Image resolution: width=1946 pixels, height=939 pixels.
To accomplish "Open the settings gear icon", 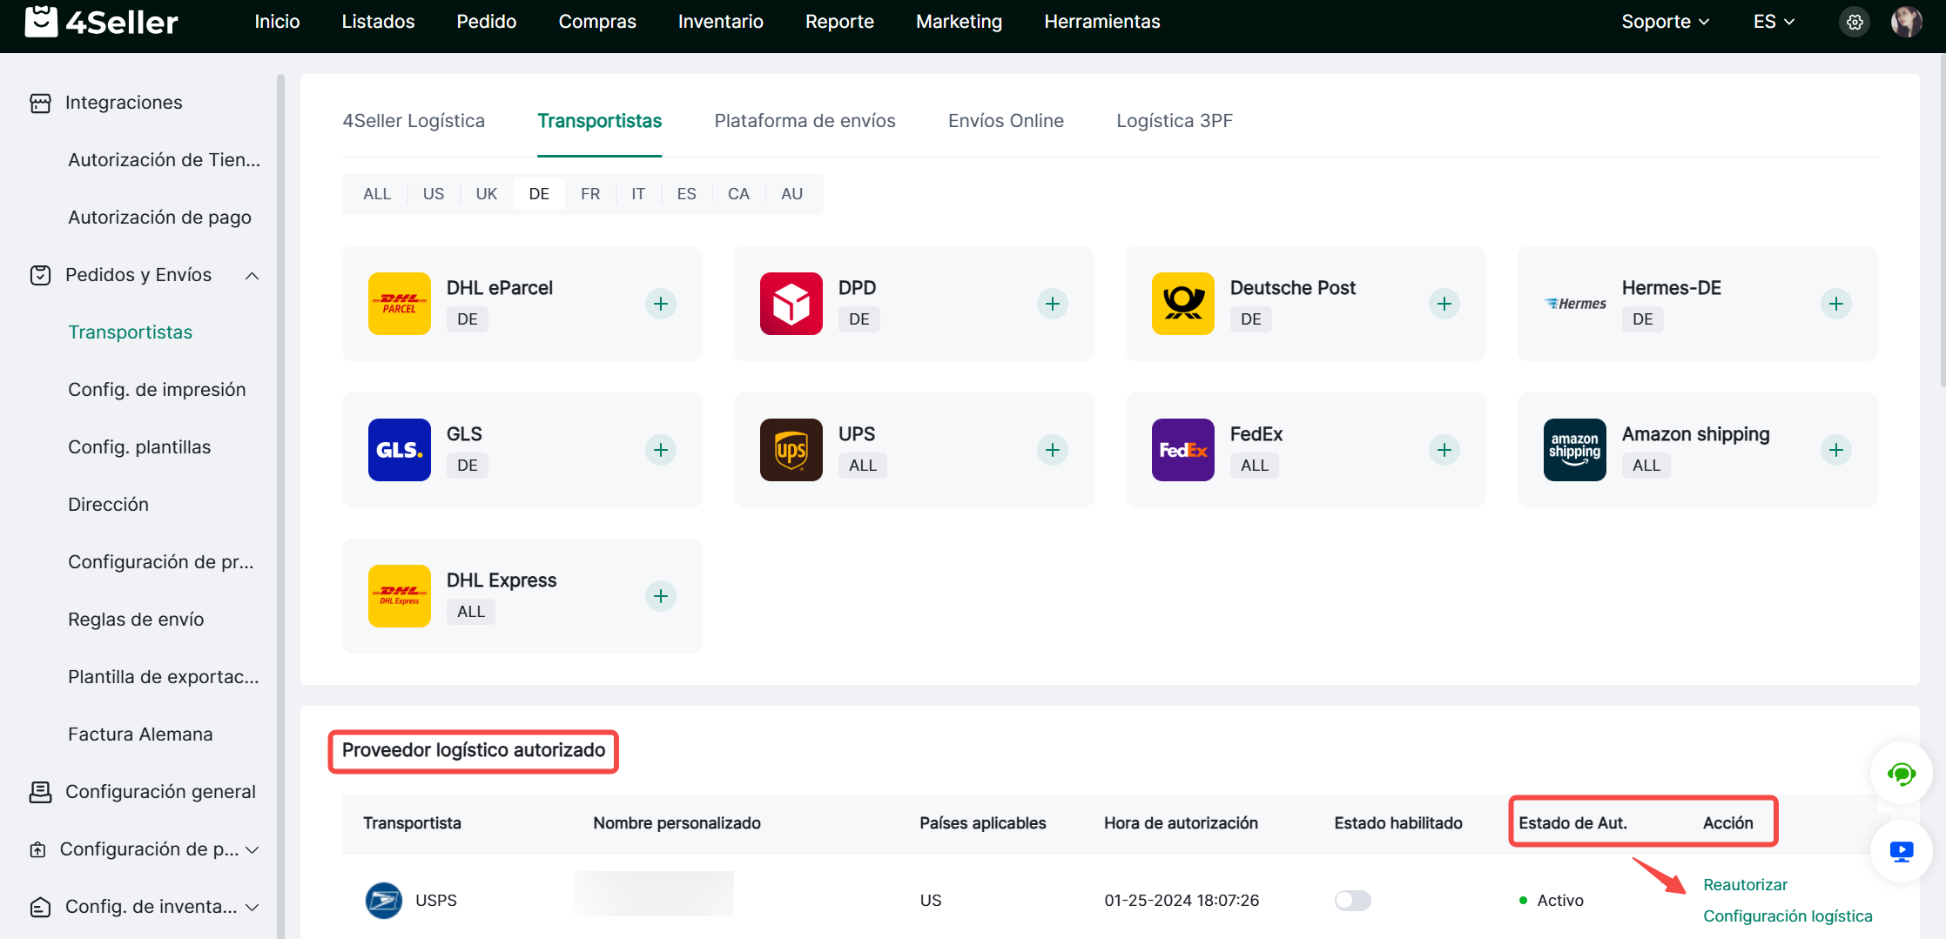I will 1855,22.
